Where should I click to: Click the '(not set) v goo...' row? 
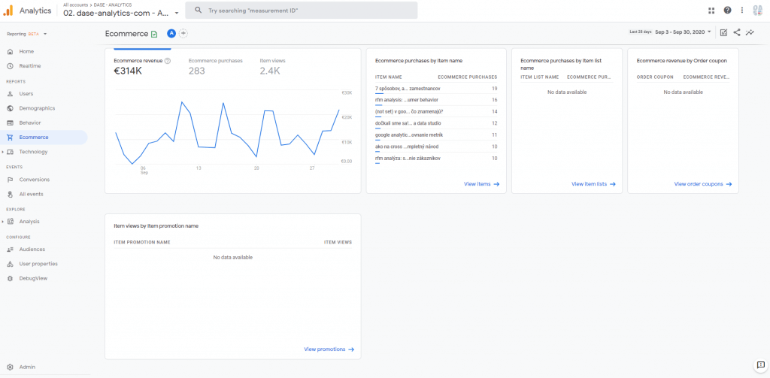pyautogui.click(x=436, y=111)
